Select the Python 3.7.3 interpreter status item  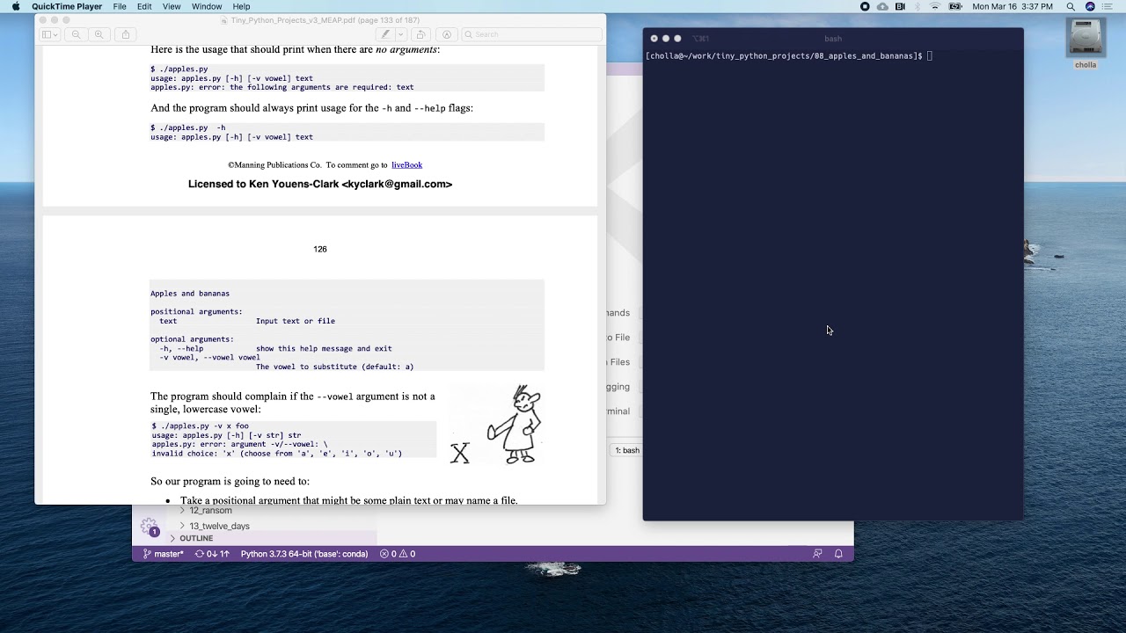pos(304,554)
